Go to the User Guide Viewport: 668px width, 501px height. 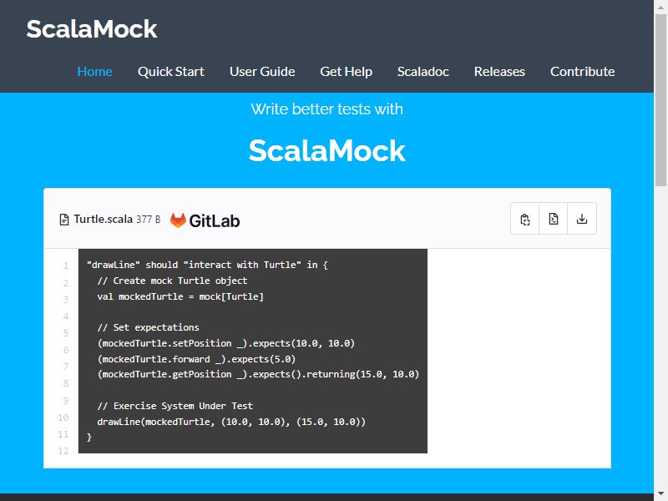click(262, 72)
